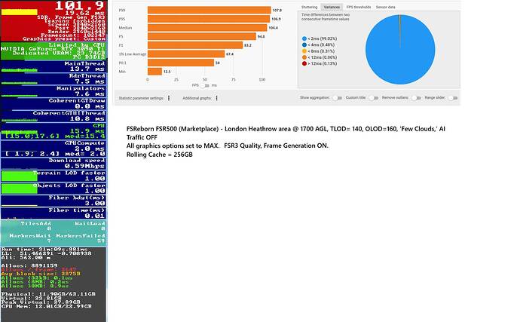Viewport: 520px width, 322px height.
Task: Select the Variances tab
Action: tap(332, 7)
